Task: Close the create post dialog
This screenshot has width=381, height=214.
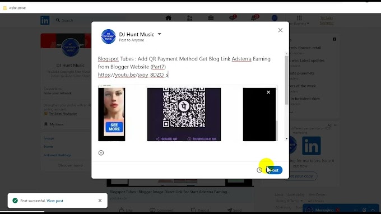Action: point(280,30)
